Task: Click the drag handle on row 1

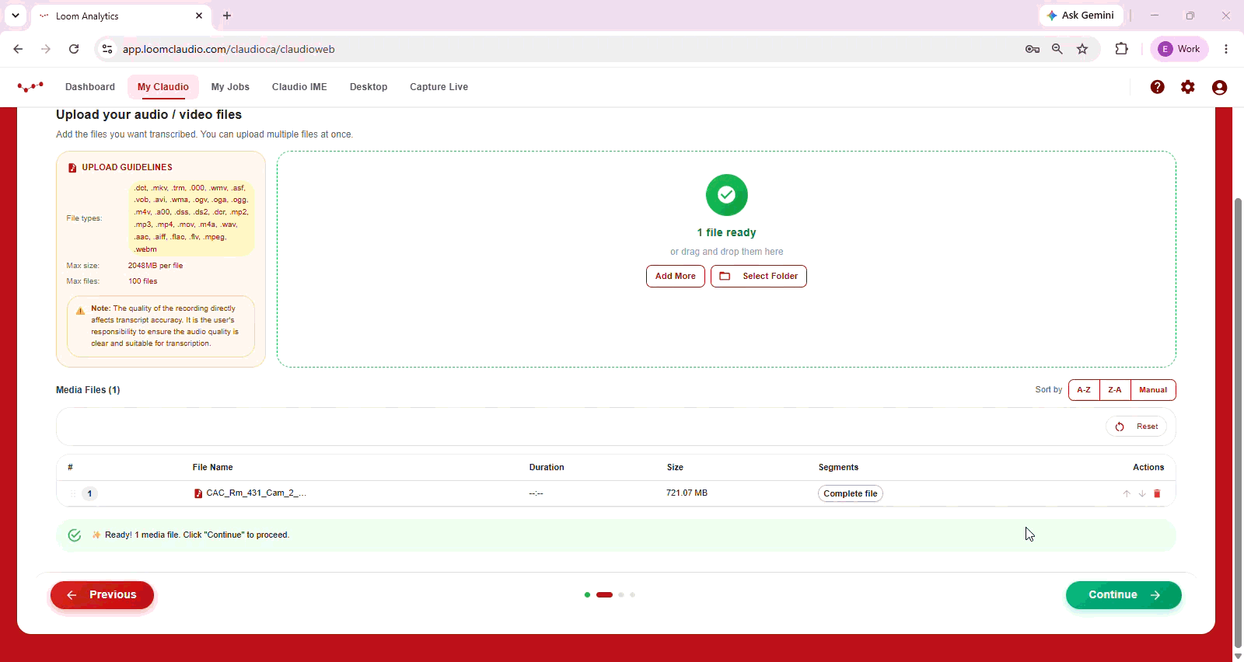Action: [x=72, y=493]
